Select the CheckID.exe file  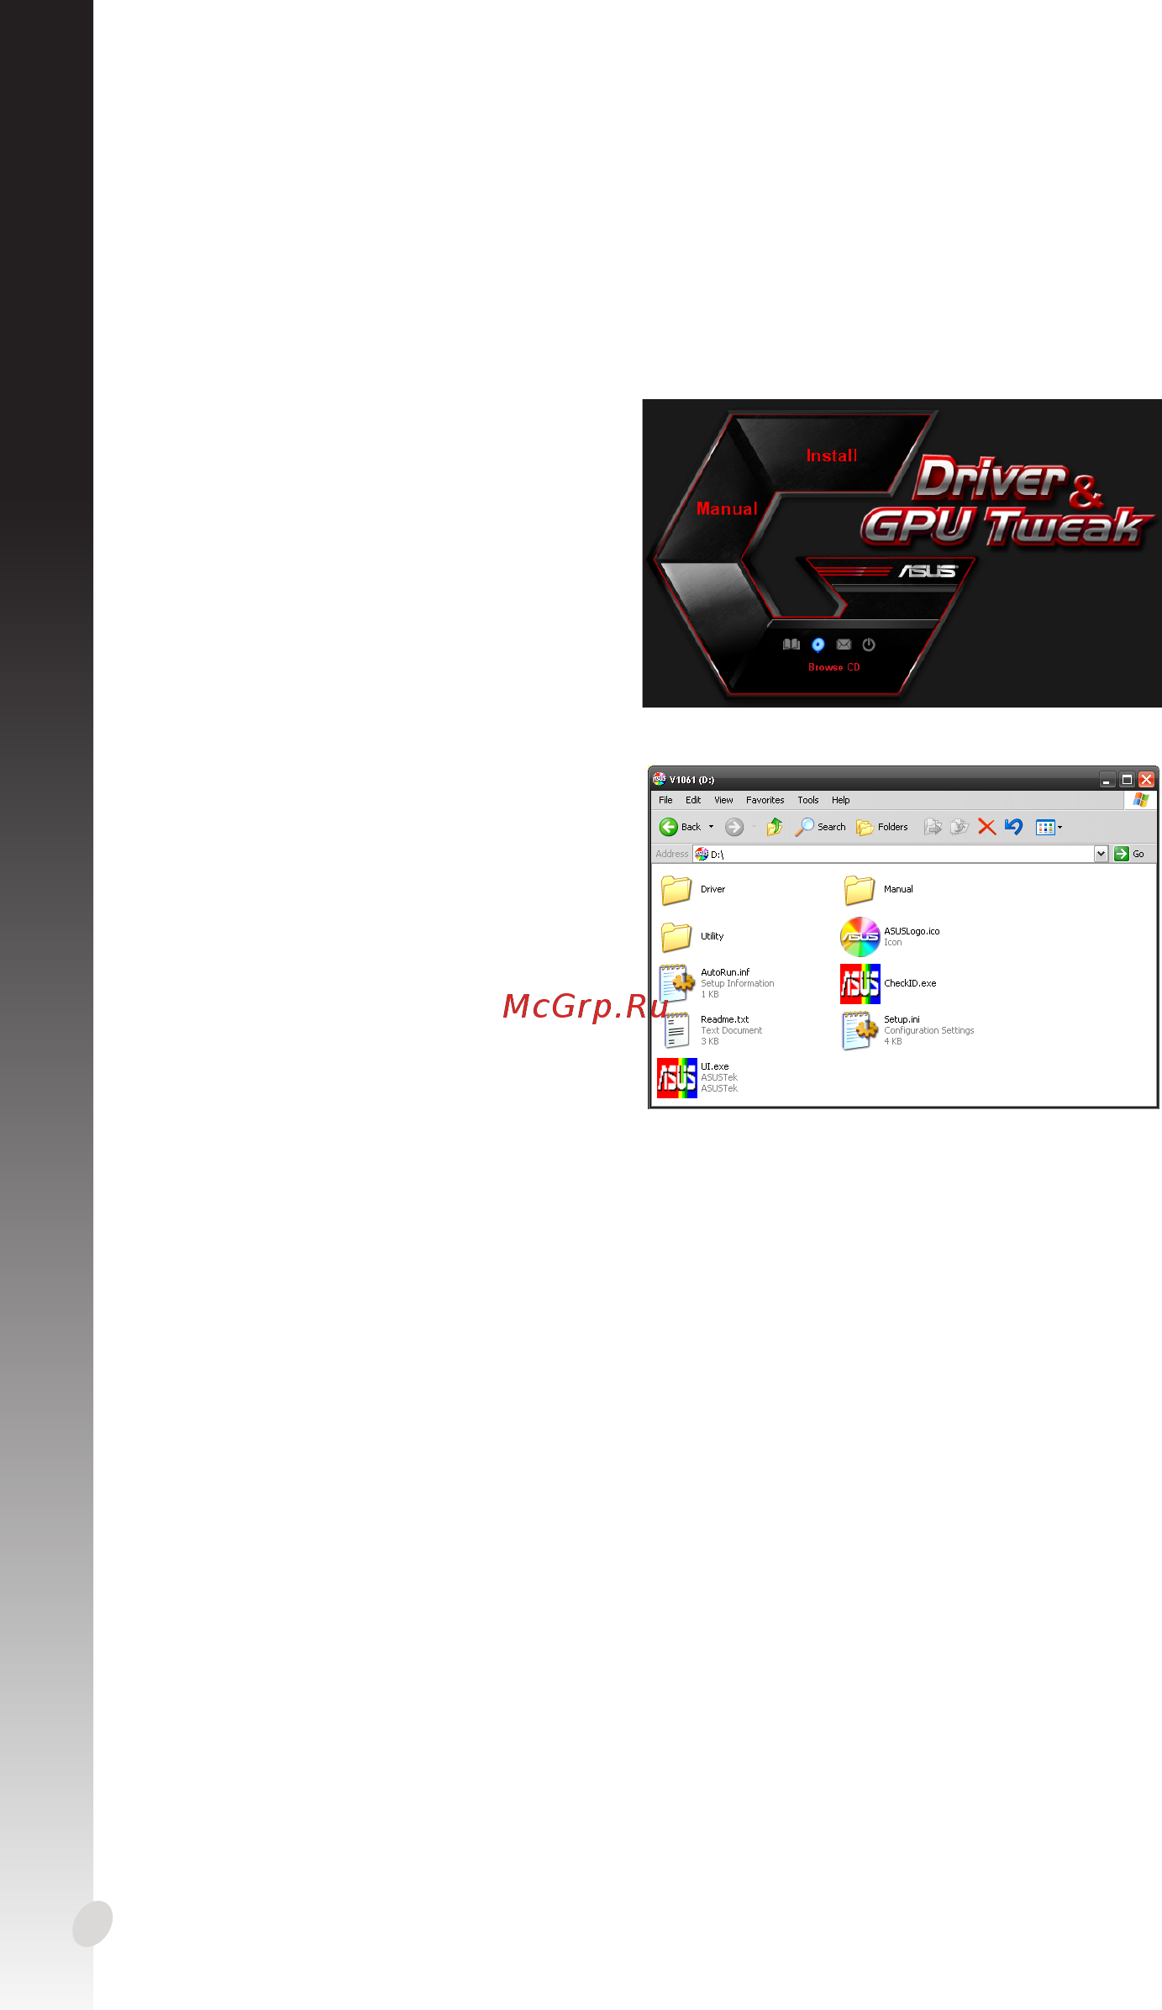889,983
